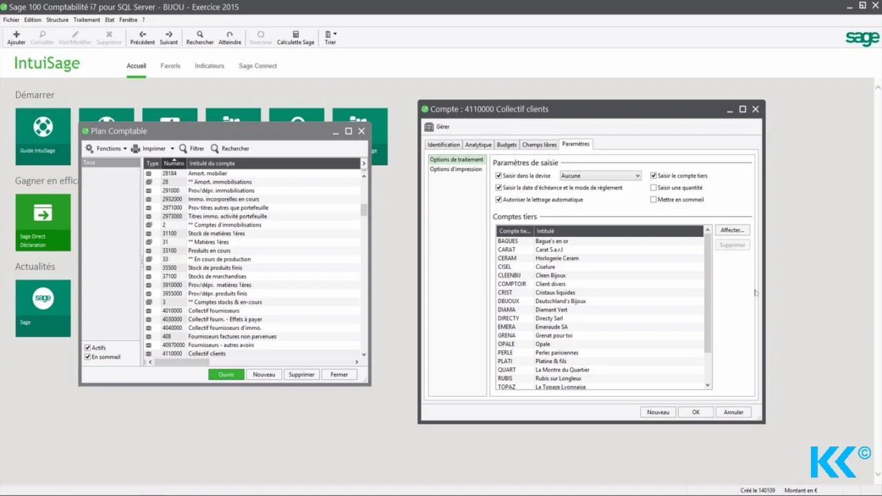Click the Suivant arrow in the toolbar

[x=169, y=34]
